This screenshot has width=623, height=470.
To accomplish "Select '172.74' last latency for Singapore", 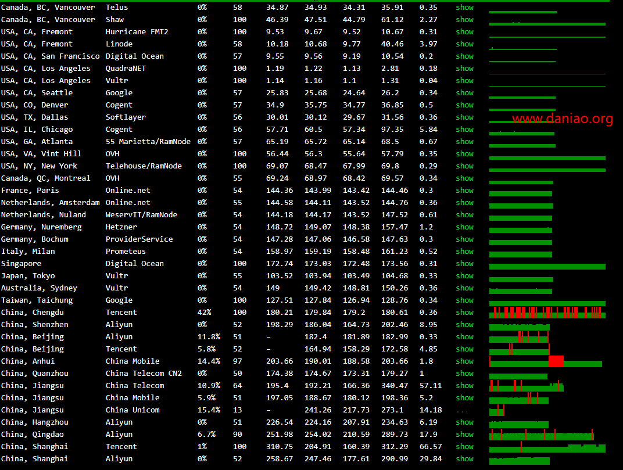I will (280, 263).
